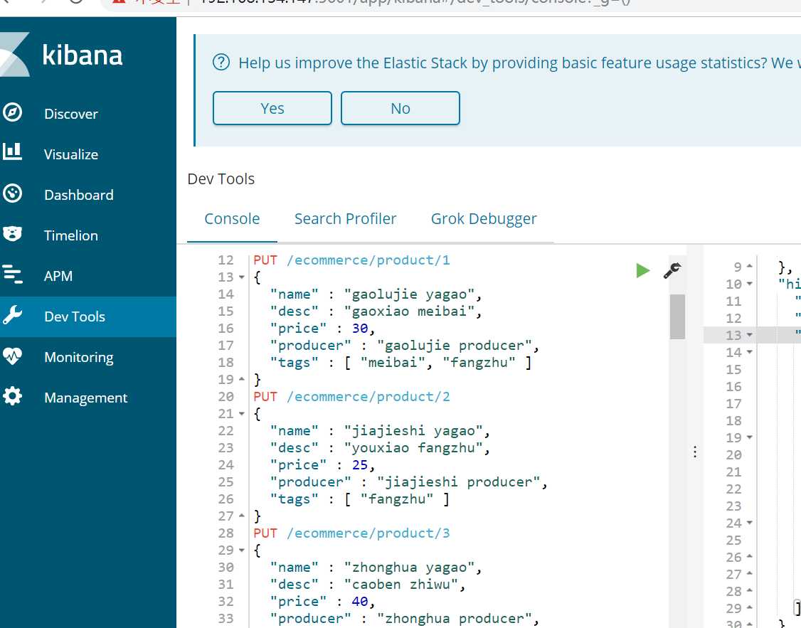Collapse response output block at line 24
The height and width of the screenshot is (628, 801).
pyautogui.click(x=749, y=523)
